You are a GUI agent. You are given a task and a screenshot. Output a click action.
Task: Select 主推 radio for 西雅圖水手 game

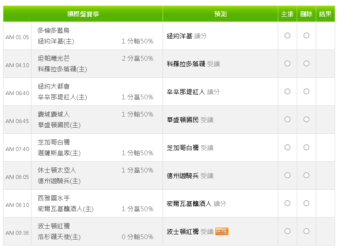tap(287, 203)
